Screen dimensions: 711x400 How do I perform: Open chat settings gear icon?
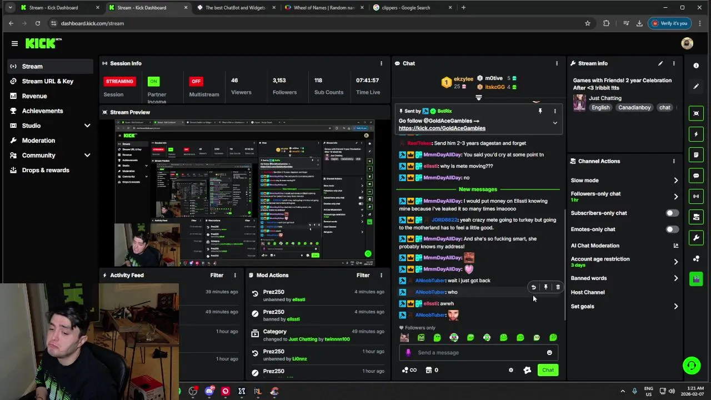[x=511, y=370]
